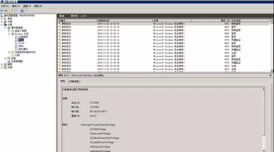Screen dimensions: 274x152
Task: Click the details pane scrollbar up arrow
Action: tap(264, 89)
